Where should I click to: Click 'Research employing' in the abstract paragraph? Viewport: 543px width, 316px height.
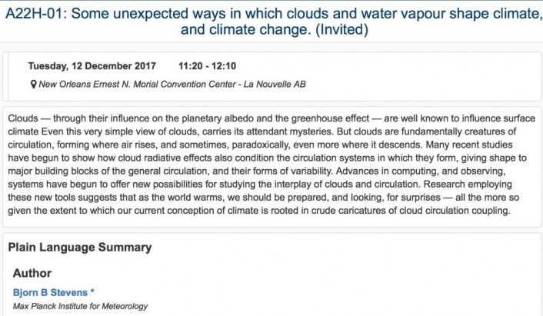[468, 184]
